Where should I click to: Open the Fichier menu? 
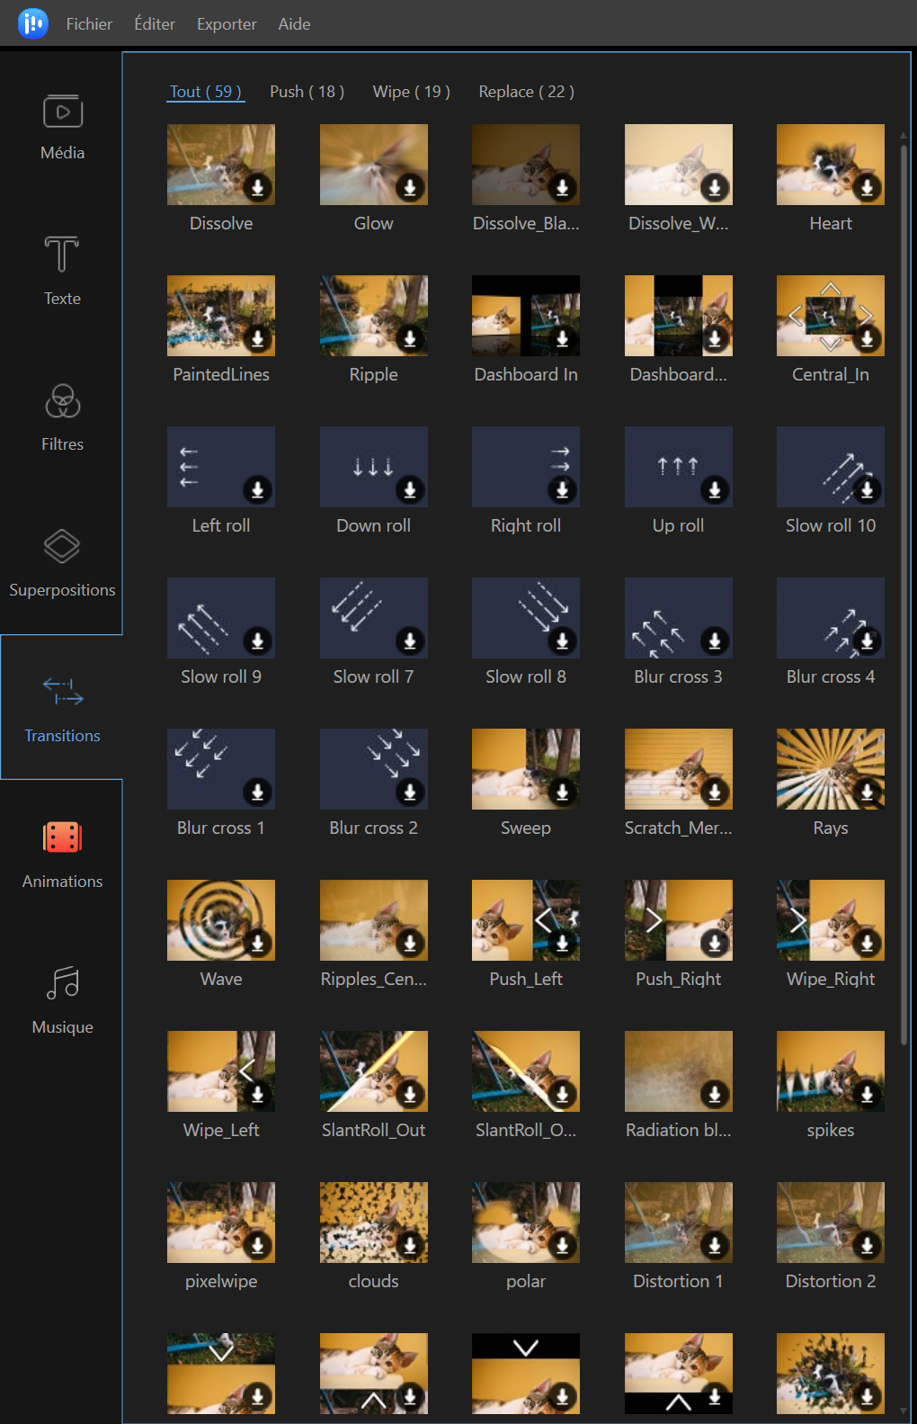point(89,24)
